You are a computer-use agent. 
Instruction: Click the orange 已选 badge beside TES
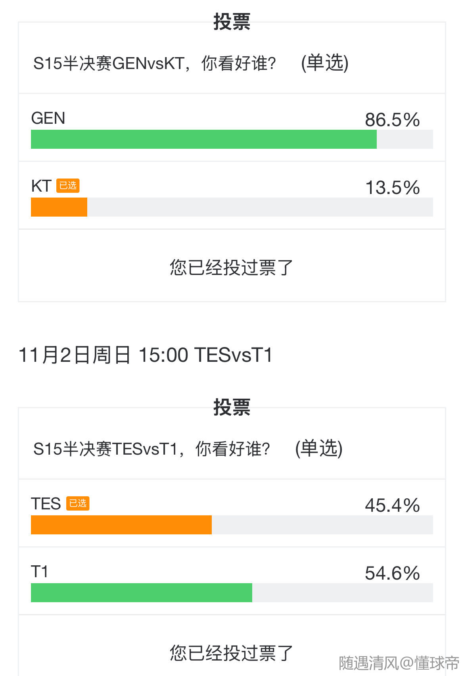(x=78, y=503)
